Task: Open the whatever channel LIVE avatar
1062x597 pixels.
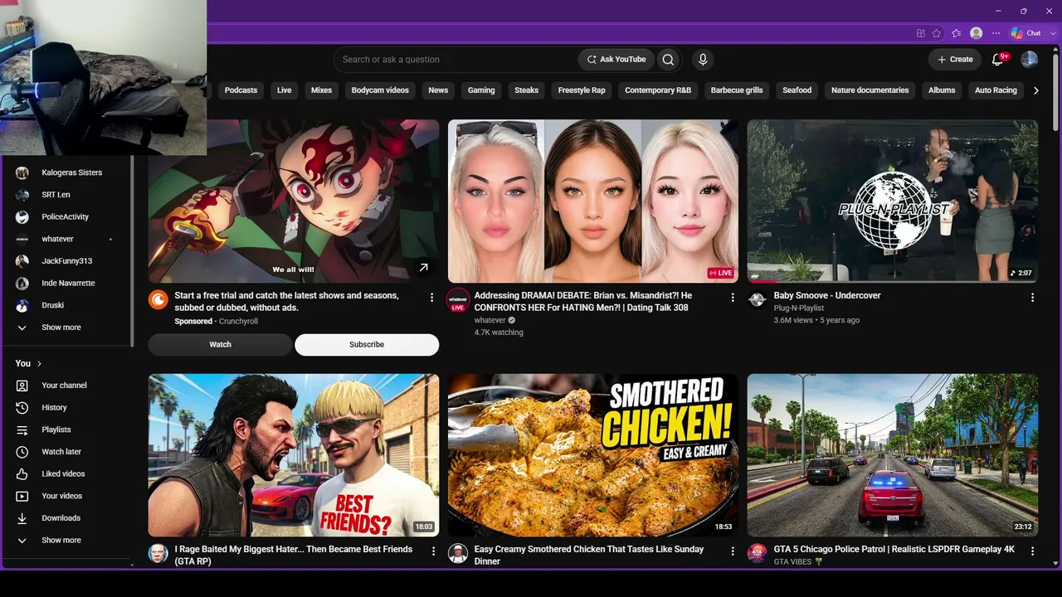Action: tap(457, 300)
